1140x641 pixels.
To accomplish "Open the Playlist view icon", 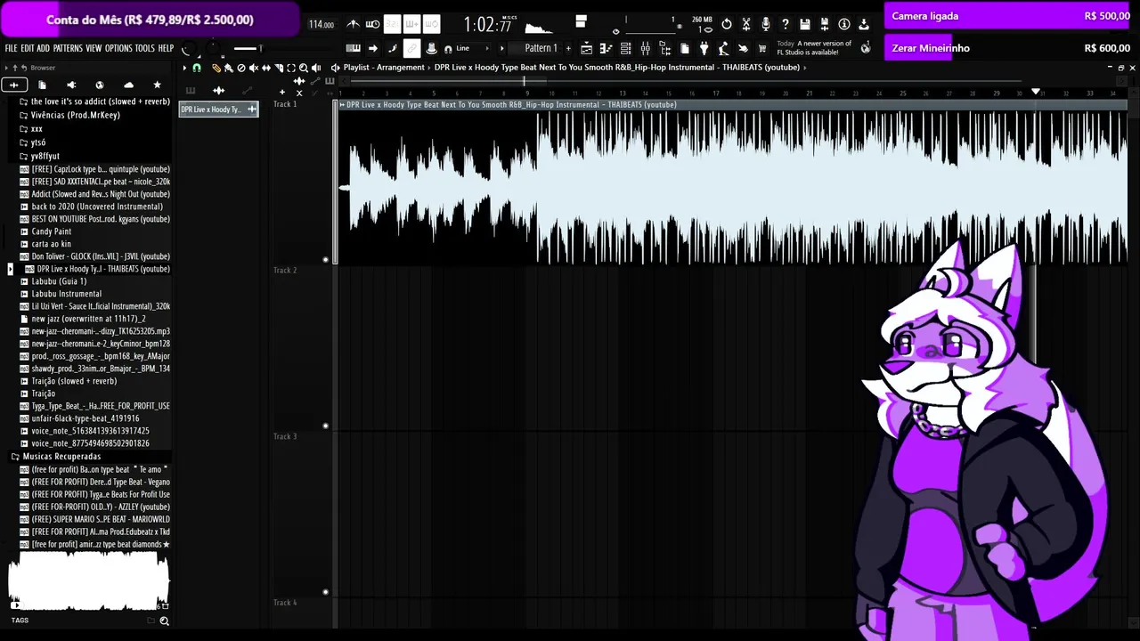I will click(x=586, y=48).
